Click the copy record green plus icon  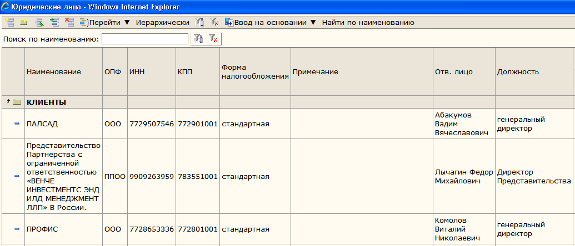(54, 22)
